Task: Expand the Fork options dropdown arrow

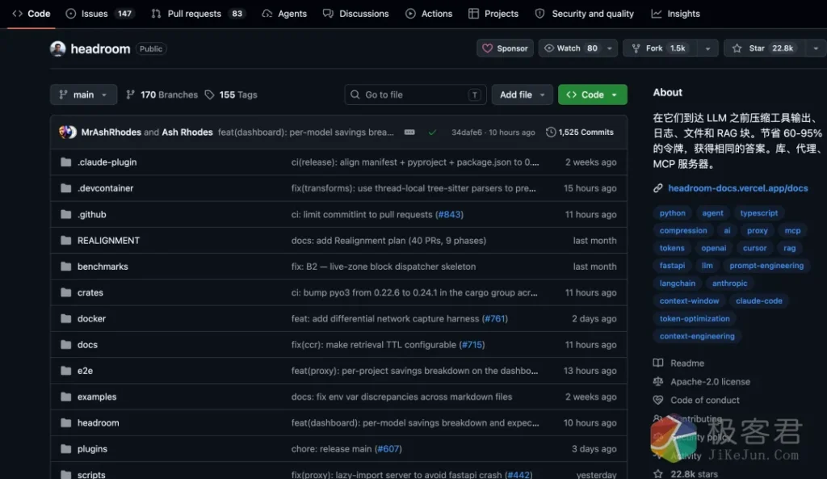Action: (707, 48)
